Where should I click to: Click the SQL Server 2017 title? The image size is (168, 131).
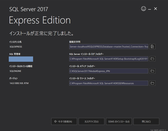pos(29,9)
